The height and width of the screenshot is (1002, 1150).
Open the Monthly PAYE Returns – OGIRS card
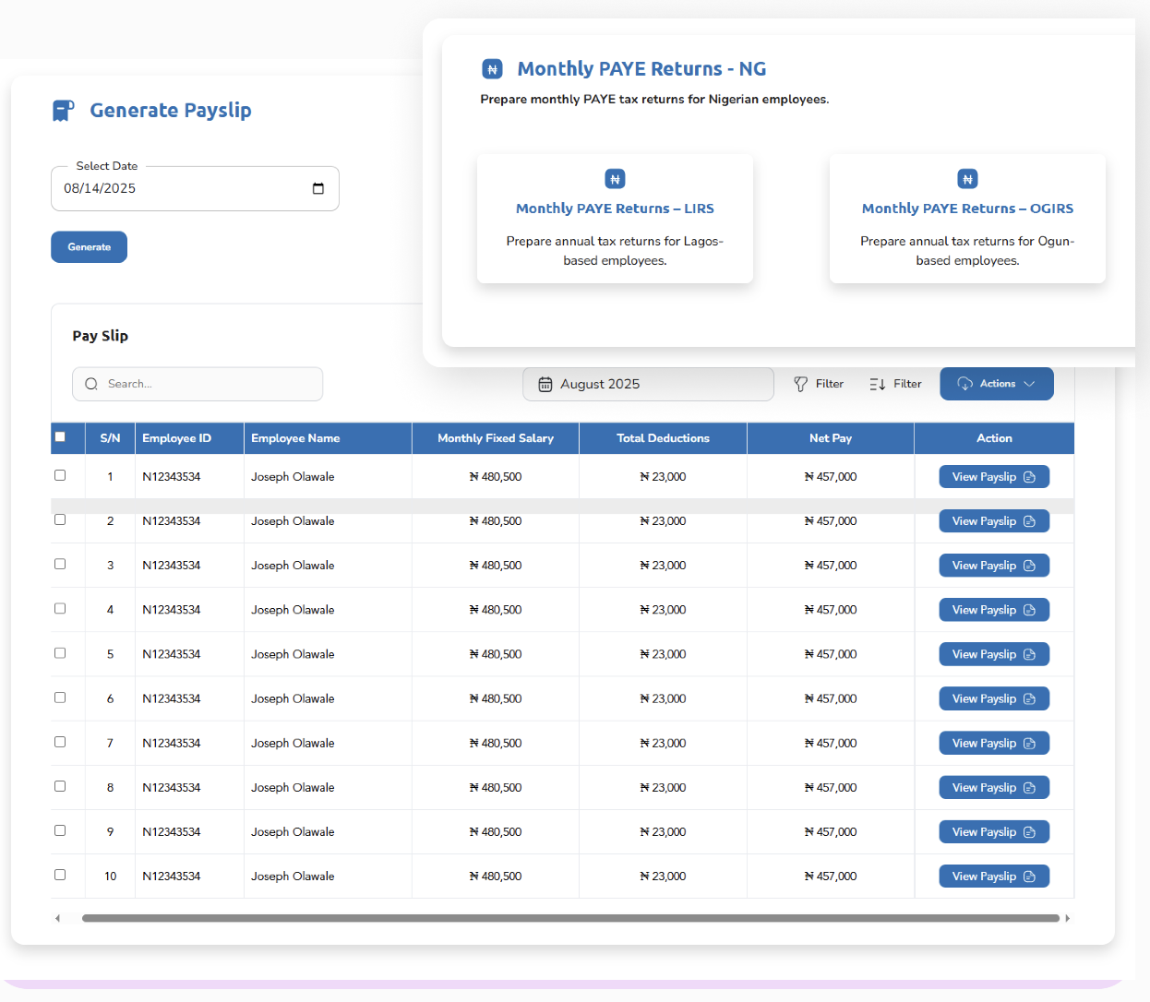point(967,219)
